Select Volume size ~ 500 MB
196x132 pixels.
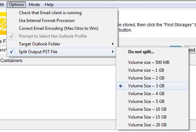click(152, 62)
